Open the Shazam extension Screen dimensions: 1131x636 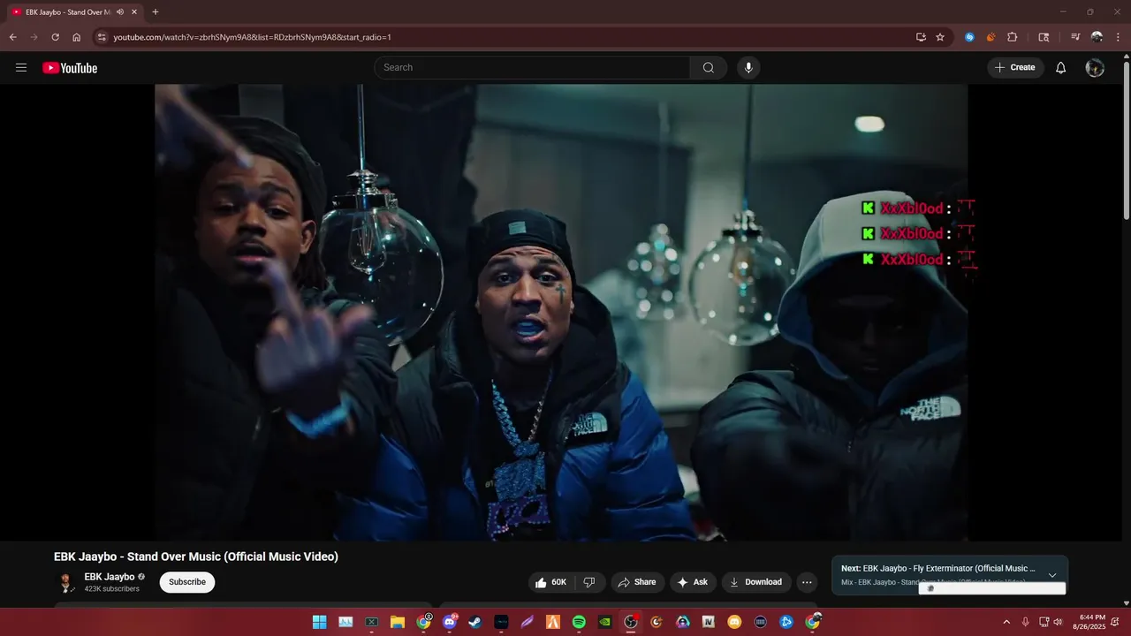970,37
